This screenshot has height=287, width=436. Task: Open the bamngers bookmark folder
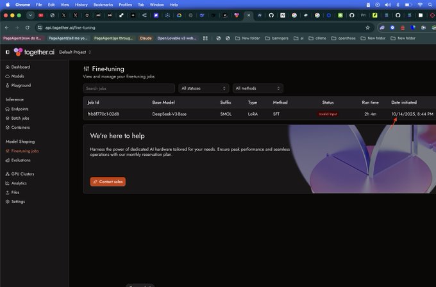(x=277, y=38)
